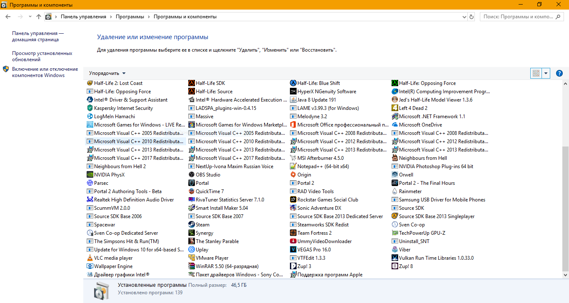This screenshot has height=303, width=569.
Task: Select MSI Afterburner 4.5.0 entry
Action: 317,158
